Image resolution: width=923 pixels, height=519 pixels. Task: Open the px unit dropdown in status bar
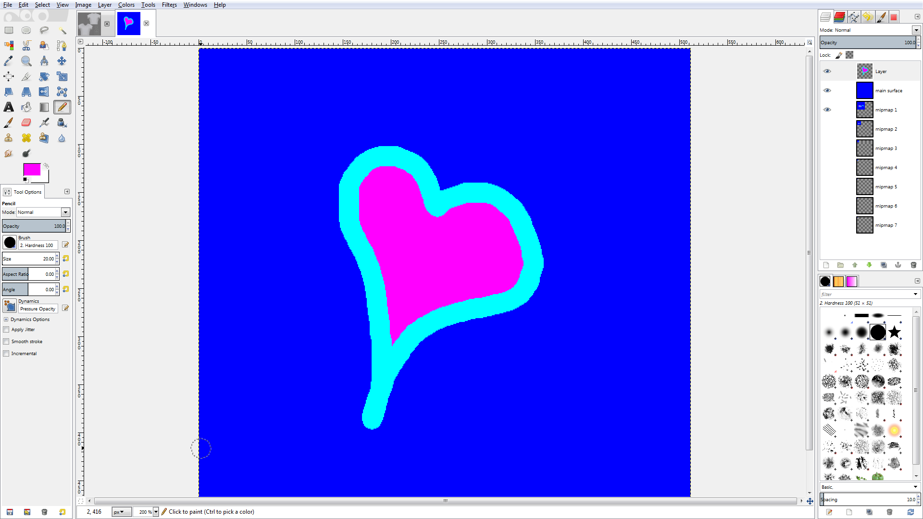[x=122, y=512]
